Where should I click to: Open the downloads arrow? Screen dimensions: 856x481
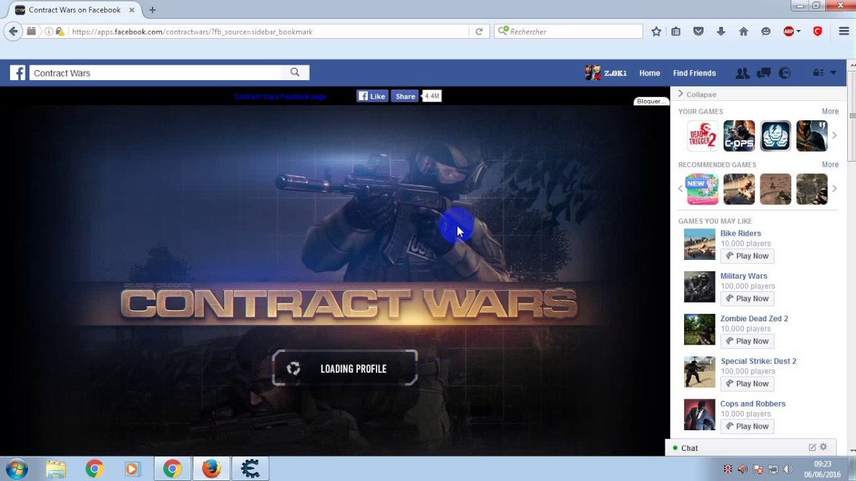coord(721,31)
